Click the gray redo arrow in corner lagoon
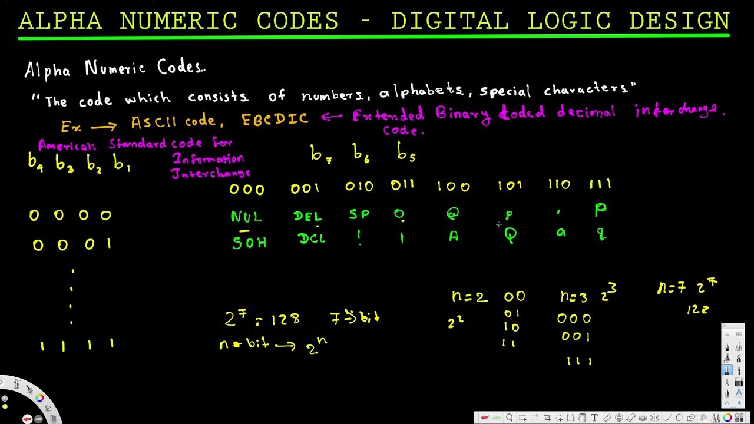Image resolution: width=754 pixels, height=424 pixels. point(38,419)
